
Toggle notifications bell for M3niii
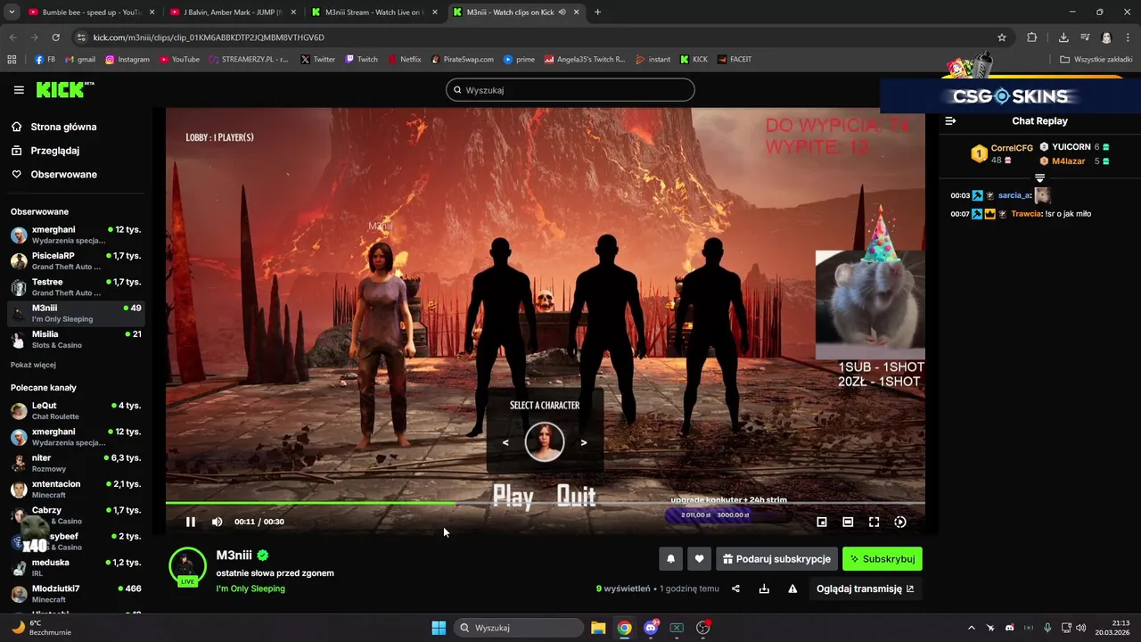[670, 559]
